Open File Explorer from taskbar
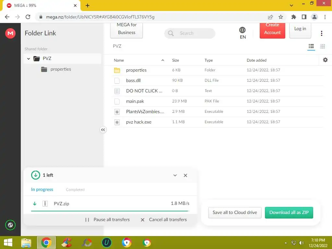 click(x=26, y=243)
